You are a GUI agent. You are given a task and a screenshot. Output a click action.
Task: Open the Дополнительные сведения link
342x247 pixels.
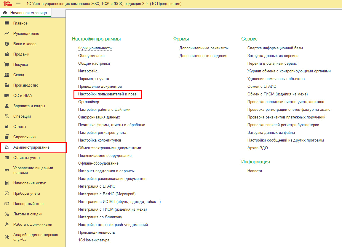click(203, 56)
